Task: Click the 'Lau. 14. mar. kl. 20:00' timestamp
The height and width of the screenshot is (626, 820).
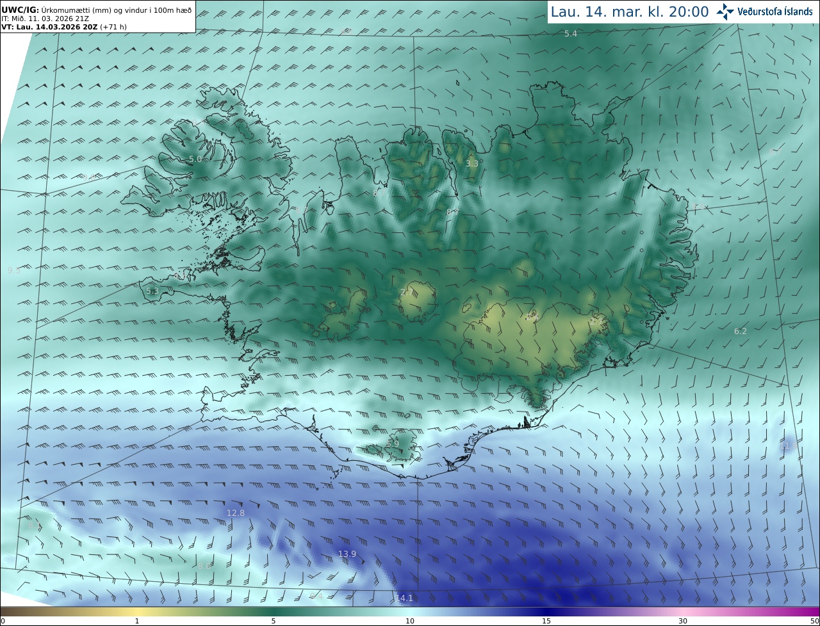Action: (x=630, y=12)
